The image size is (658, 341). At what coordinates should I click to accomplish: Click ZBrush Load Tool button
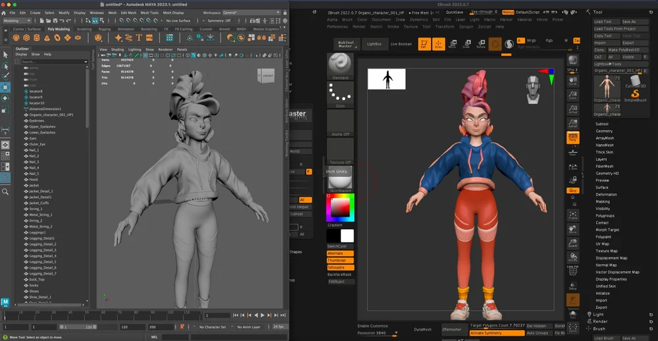(x=606, y=22)
